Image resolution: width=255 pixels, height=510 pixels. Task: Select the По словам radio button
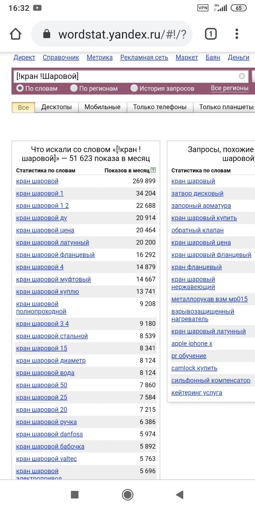[x=20, y=88]
